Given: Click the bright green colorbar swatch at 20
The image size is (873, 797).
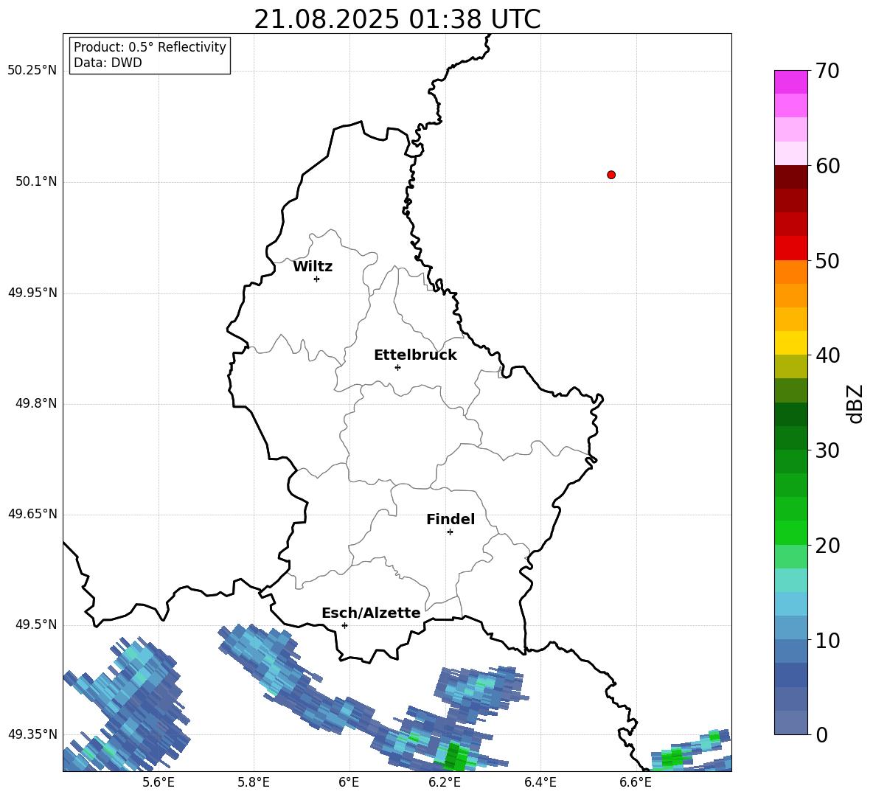Looking at the screenshot, I should coord(790,532).
